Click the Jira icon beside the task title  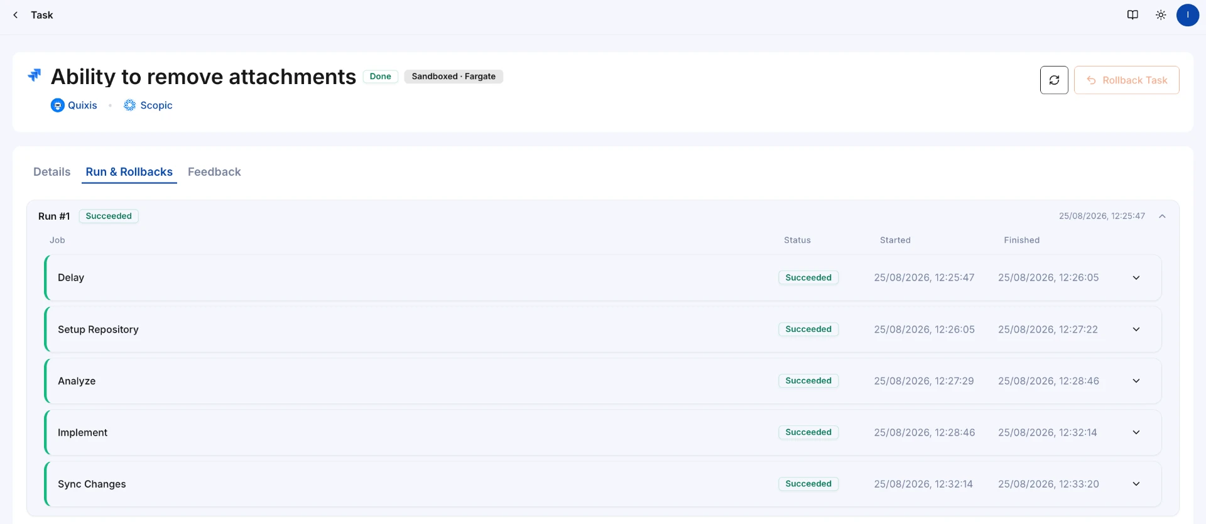[x=35, y=76]
